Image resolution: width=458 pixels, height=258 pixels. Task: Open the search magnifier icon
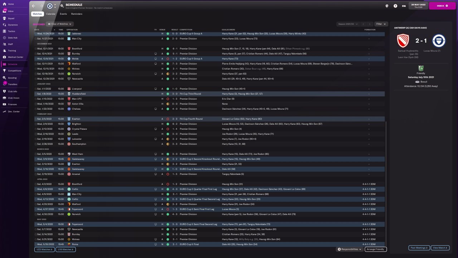(x=62, y=6)
